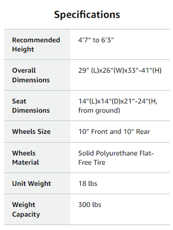
Task: Click the Specifications heading
Action: (x=87, y=15)
